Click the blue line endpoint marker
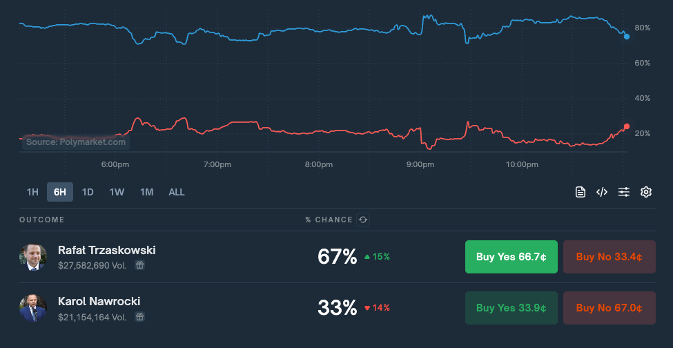Screen dimensions: 673x348 point(626,36)
